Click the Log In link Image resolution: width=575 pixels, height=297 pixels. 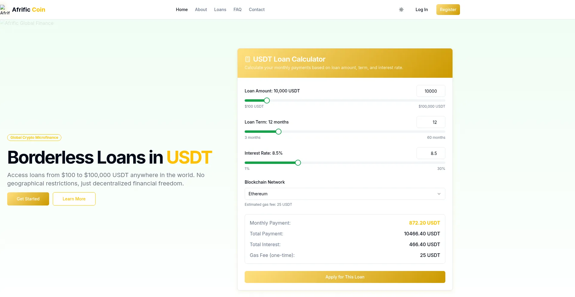point(422,10)
